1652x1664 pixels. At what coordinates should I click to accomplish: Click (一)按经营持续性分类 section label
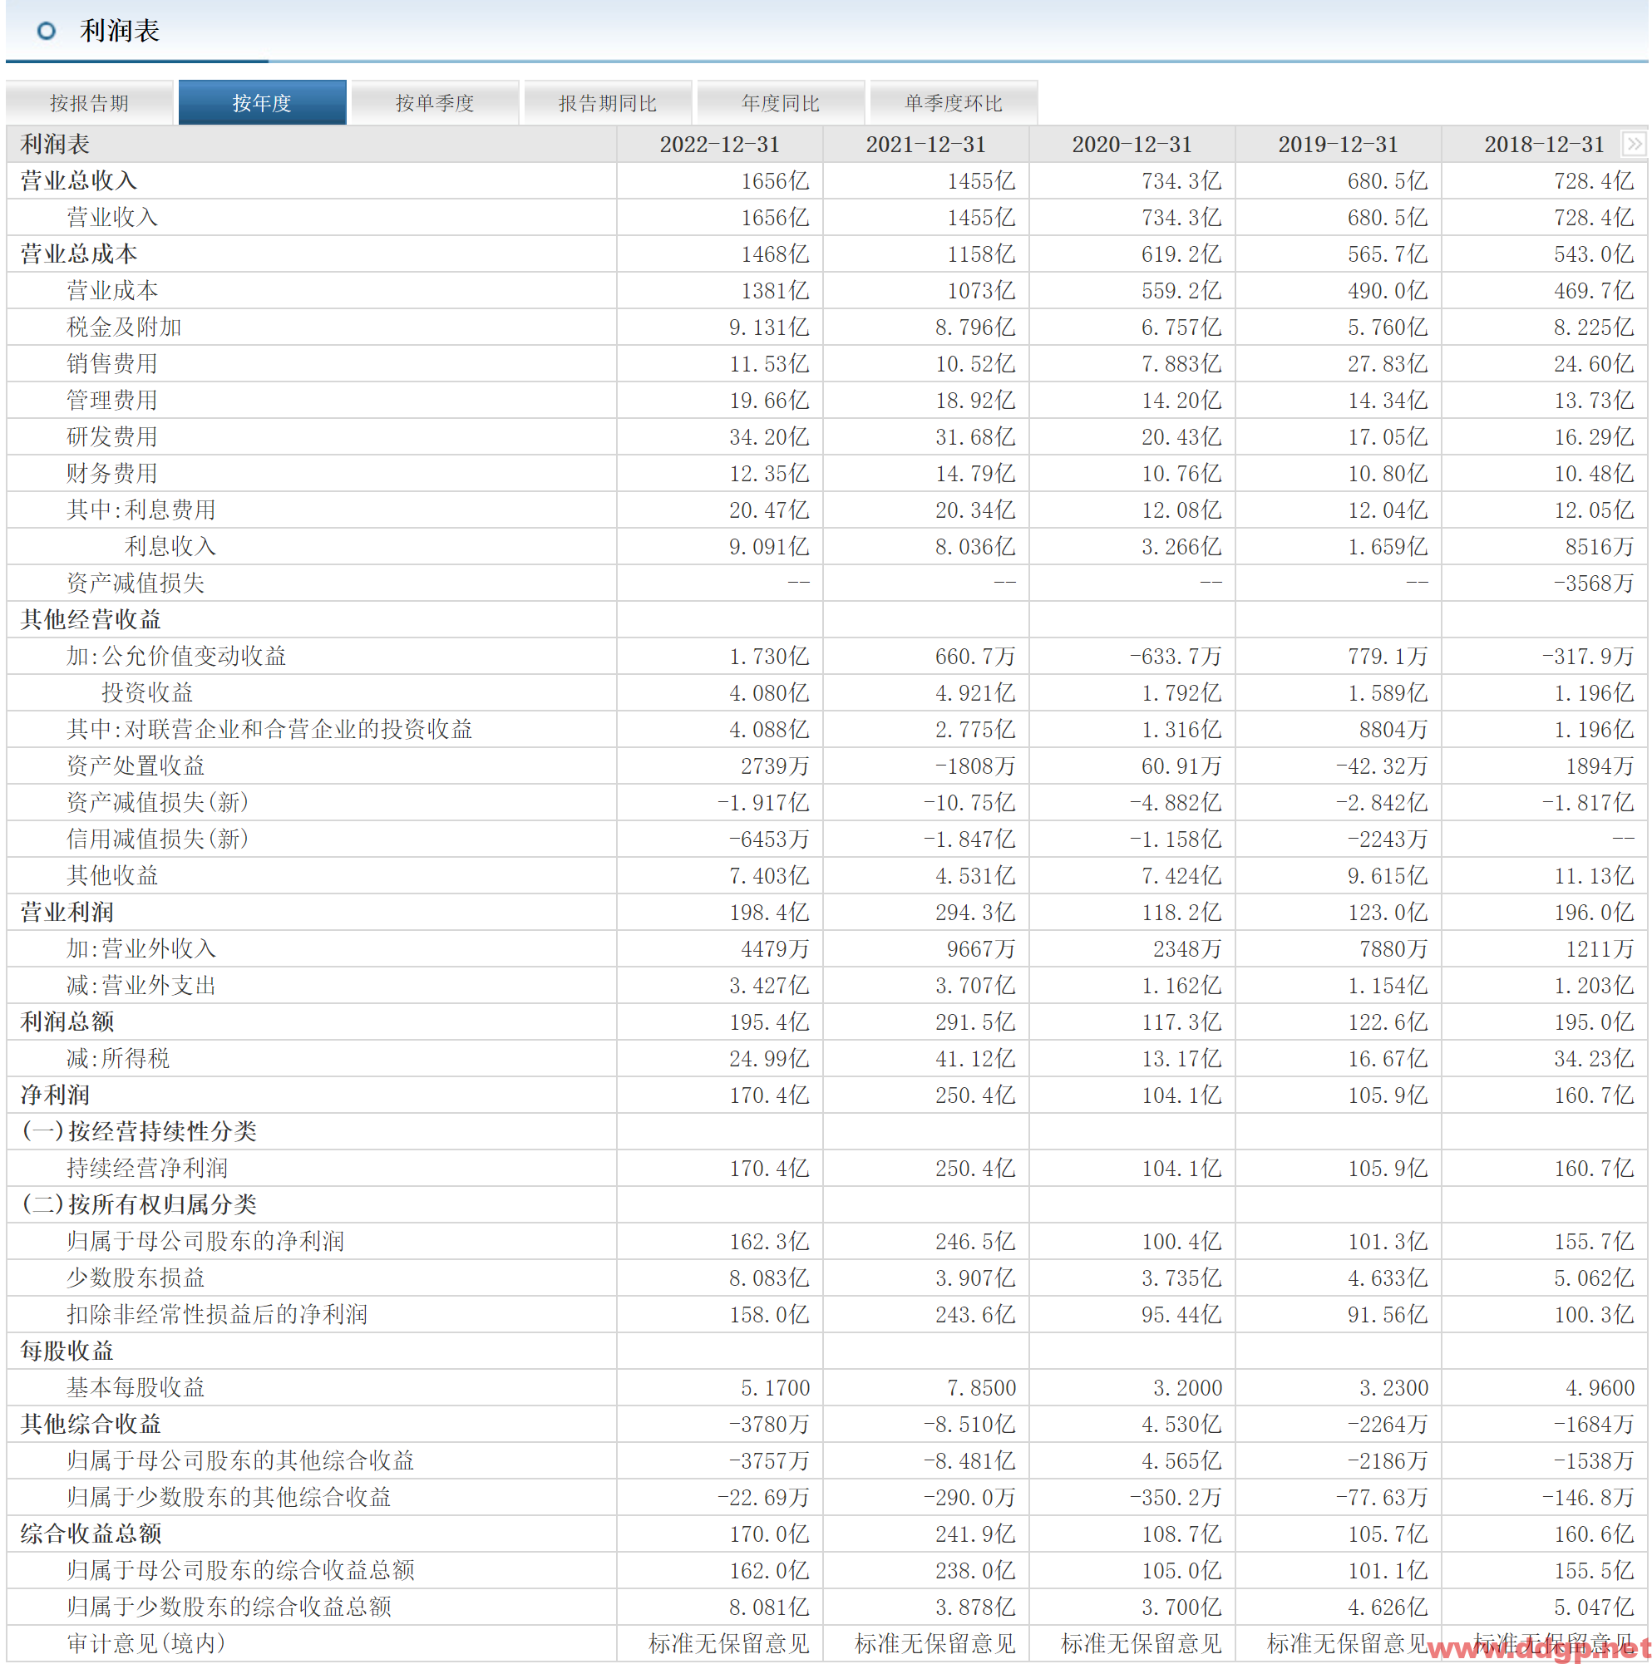click(x=139, y=1132)
